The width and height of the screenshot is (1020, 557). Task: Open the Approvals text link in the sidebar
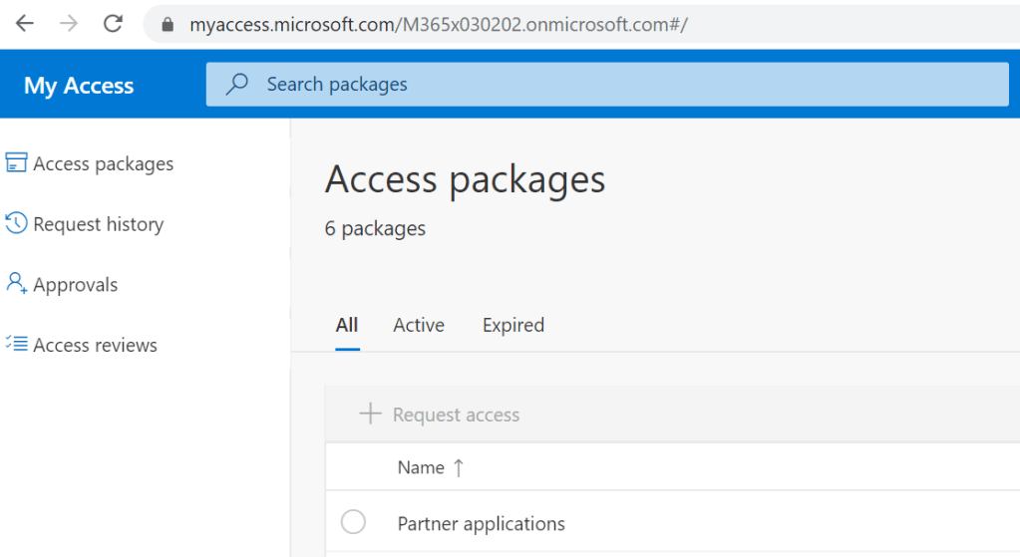click(x=76, y=285)
